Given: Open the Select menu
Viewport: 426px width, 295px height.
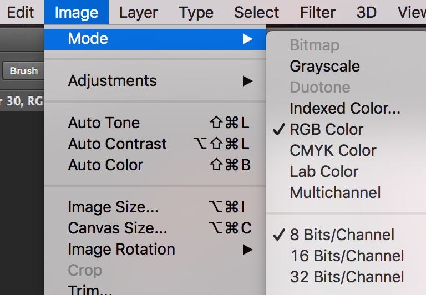Looking at the screenshot, I should click(x=257, y=12).
